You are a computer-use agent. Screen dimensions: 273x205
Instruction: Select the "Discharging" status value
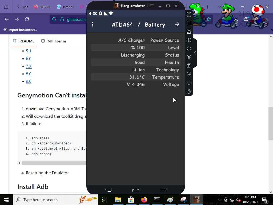tap(133, 55)
